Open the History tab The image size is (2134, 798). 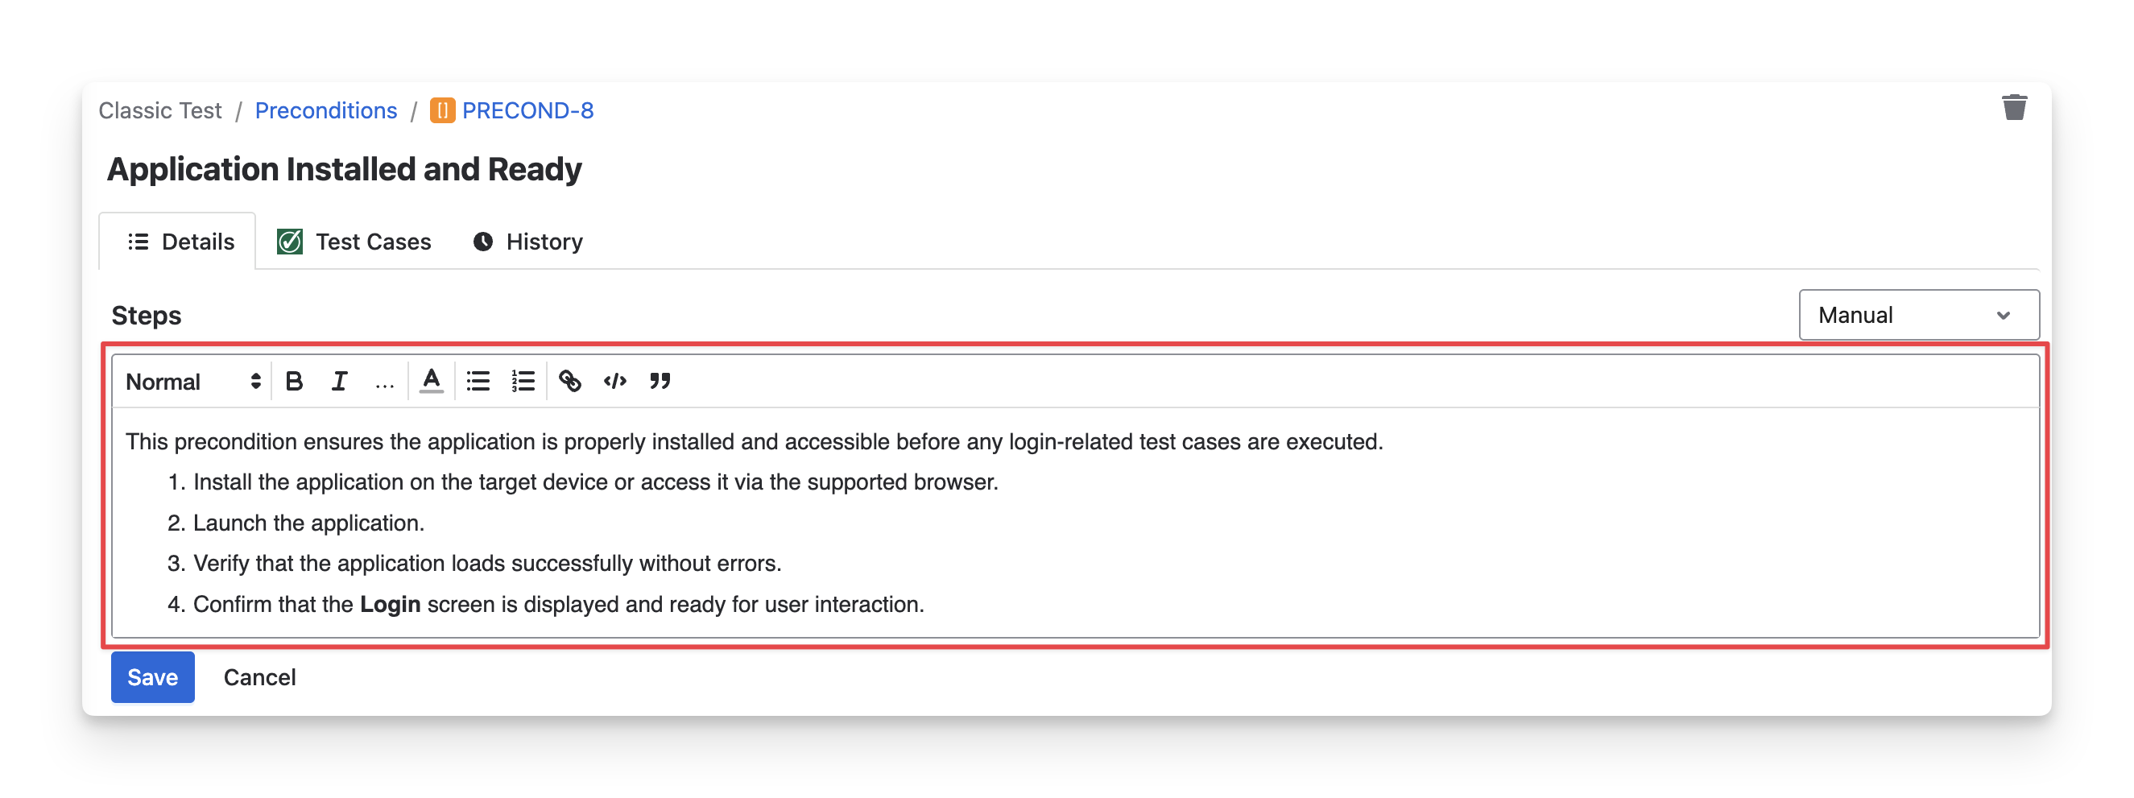[x=528, y=242]
